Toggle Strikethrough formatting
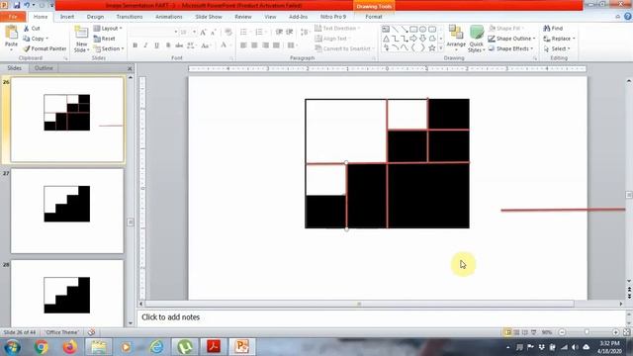 coord(179,45)
